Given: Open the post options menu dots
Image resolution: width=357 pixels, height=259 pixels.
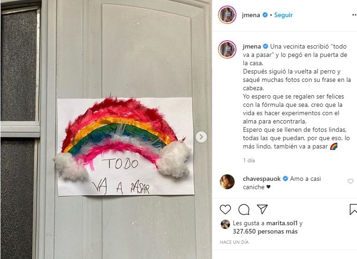Looking at the screenshot, I should click(x=354, y=15).
